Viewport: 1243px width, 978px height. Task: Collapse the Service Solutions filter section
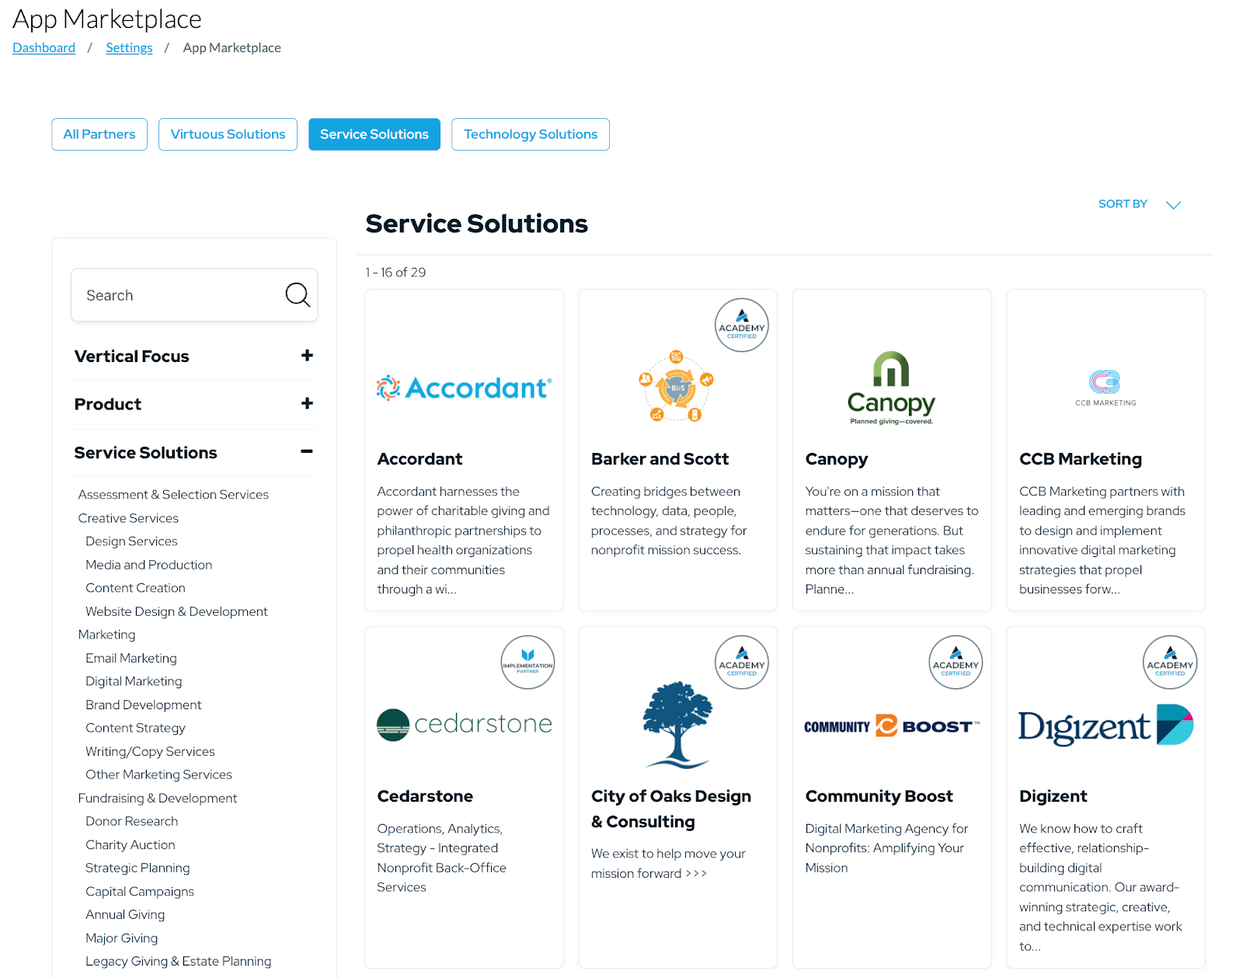(307, 451)
